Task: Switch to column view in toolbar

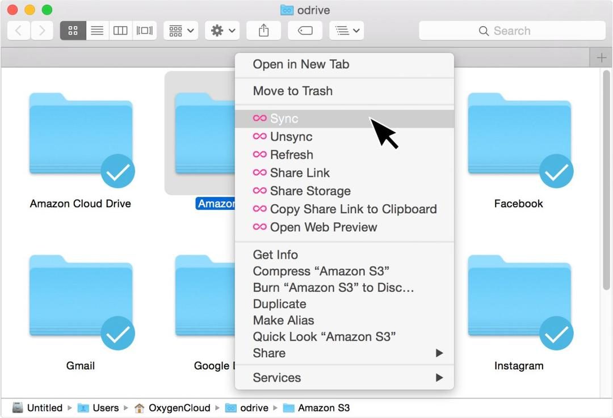Action: coord(120,31)
